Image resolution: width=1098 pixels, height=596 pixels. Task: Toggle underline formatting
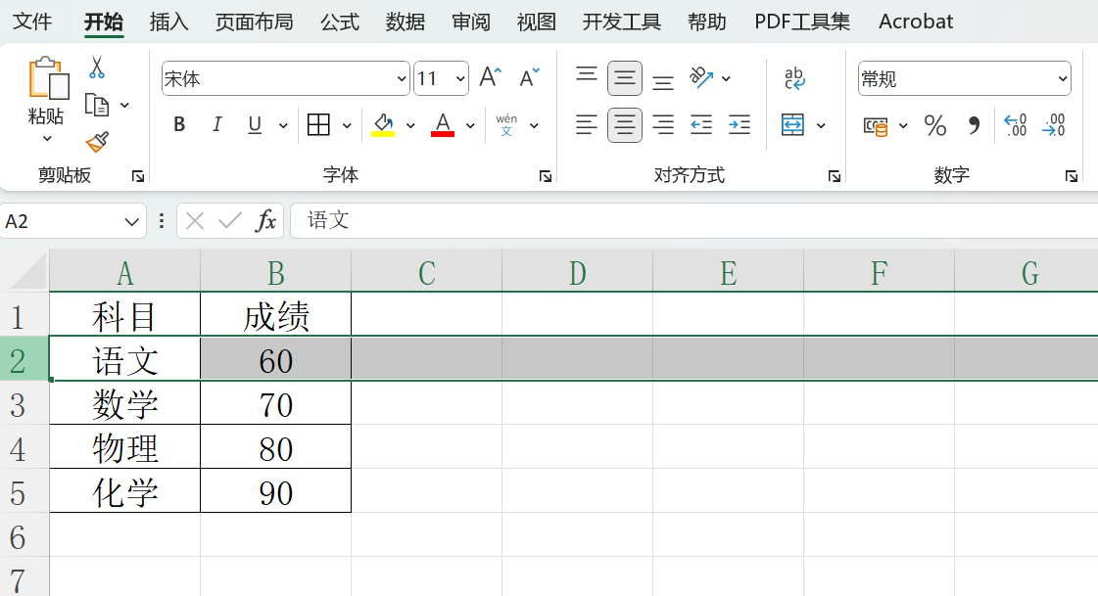click(x=255, y=124)
